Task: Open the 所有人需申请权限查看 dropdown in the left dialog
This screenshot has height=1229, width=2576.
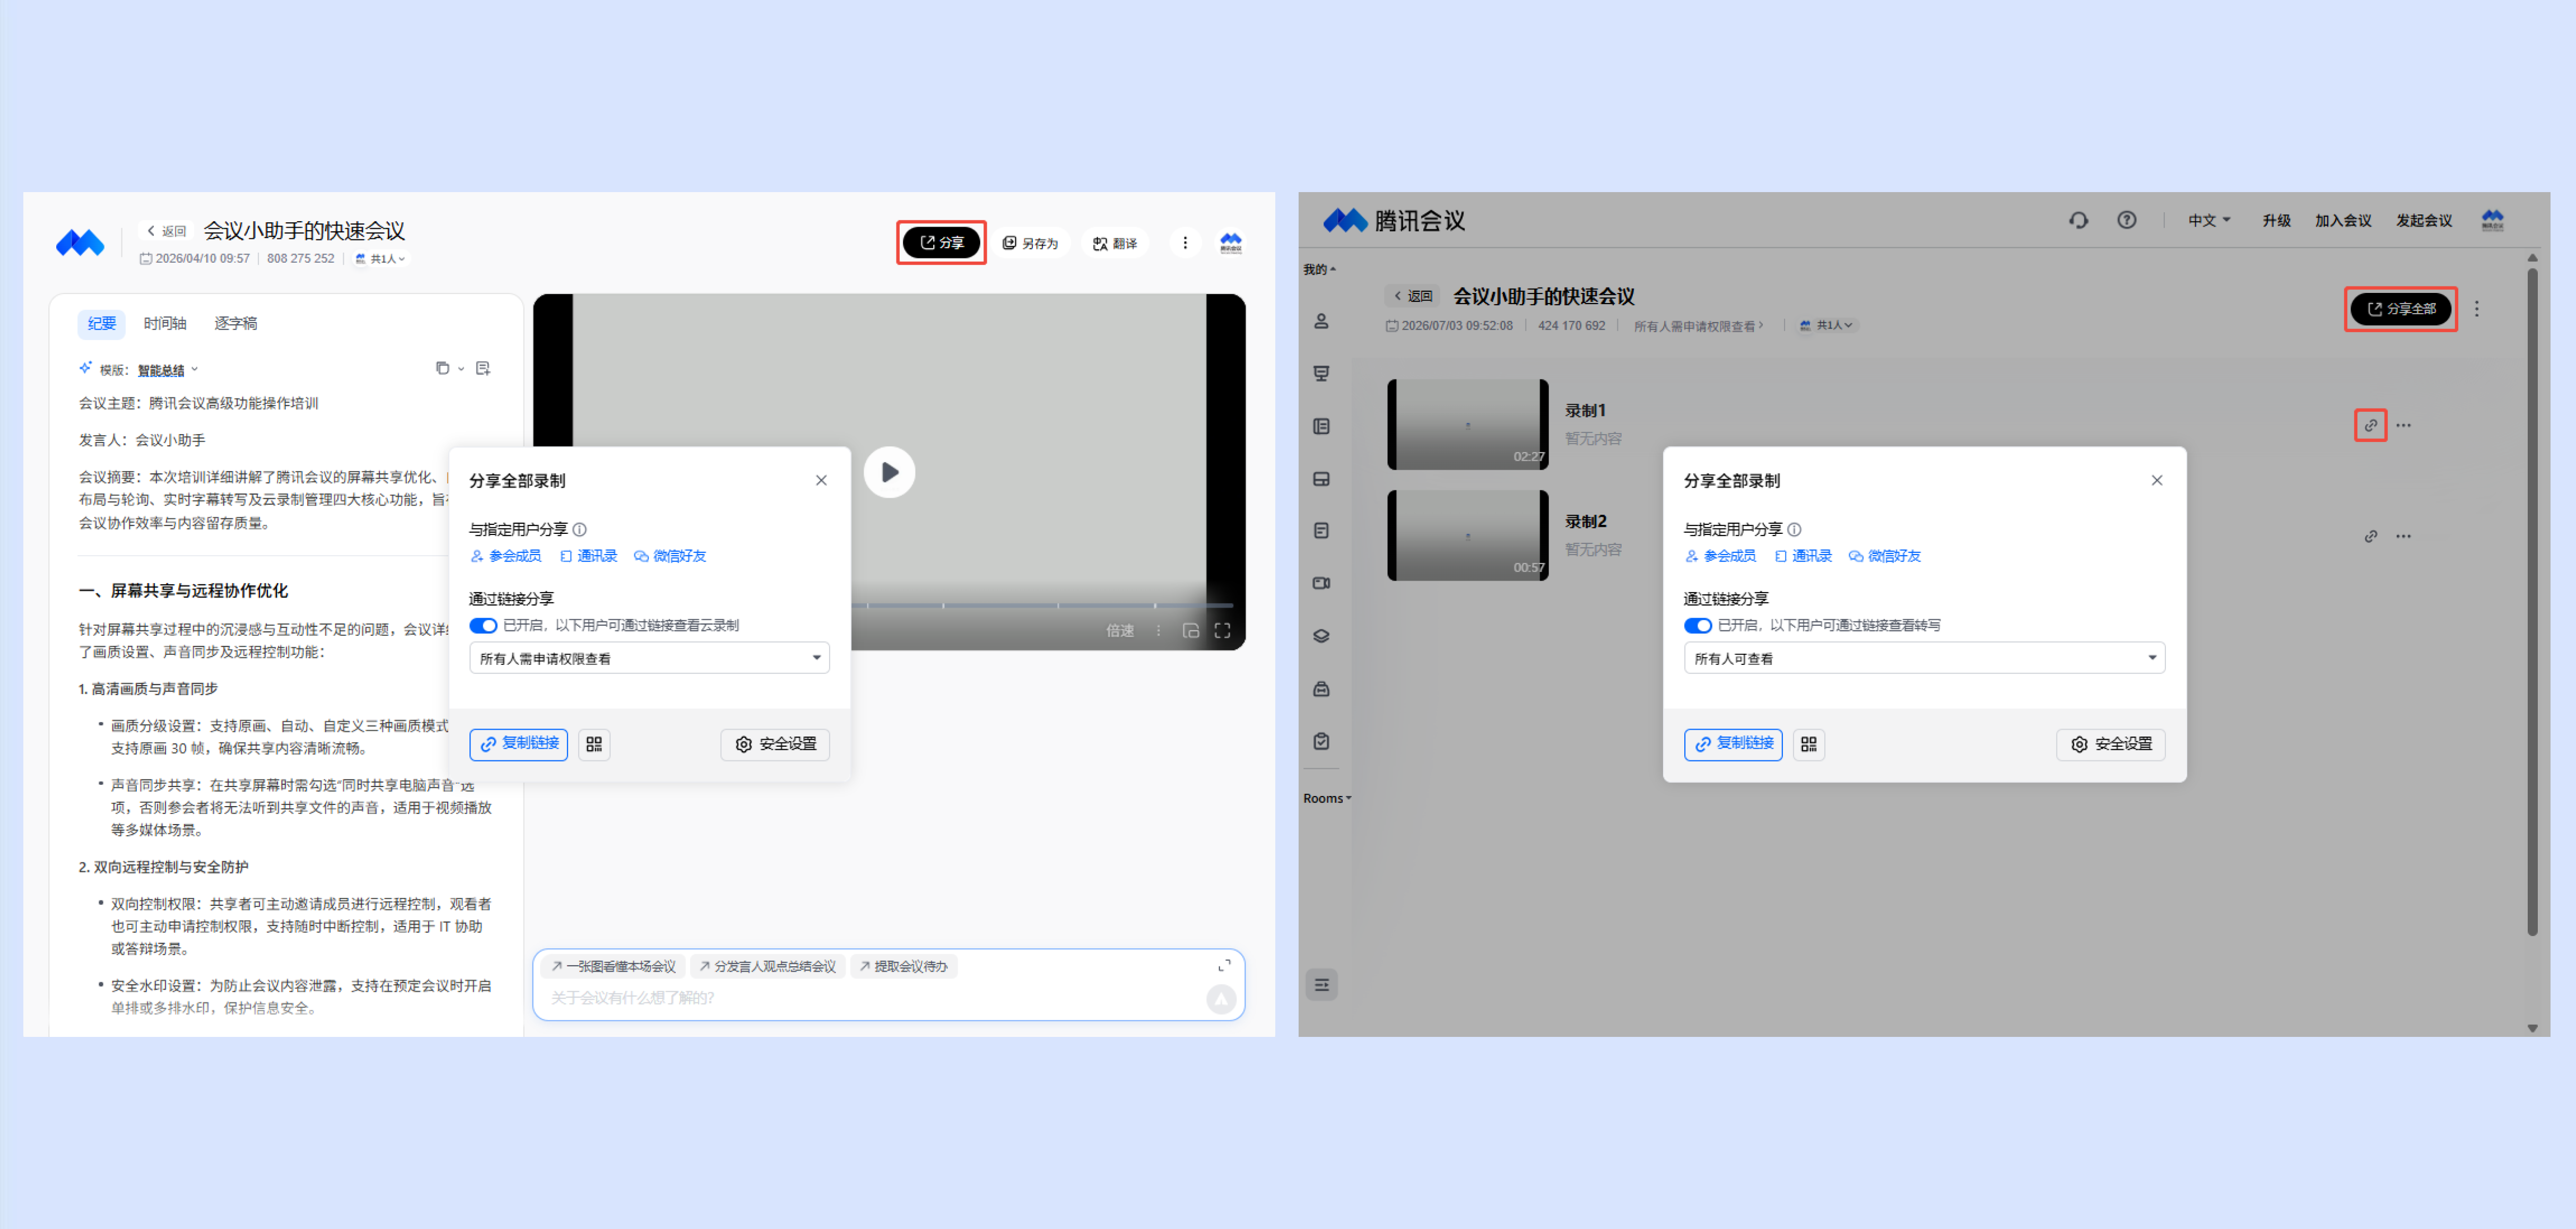Action: (x=649, y=658)
